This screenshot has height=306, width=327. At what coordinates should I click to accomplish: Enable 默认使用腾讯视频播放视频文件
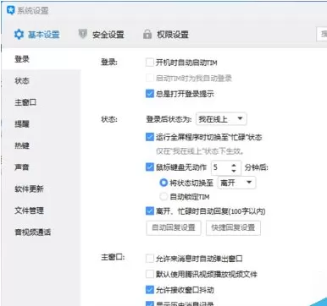[150, 274]
